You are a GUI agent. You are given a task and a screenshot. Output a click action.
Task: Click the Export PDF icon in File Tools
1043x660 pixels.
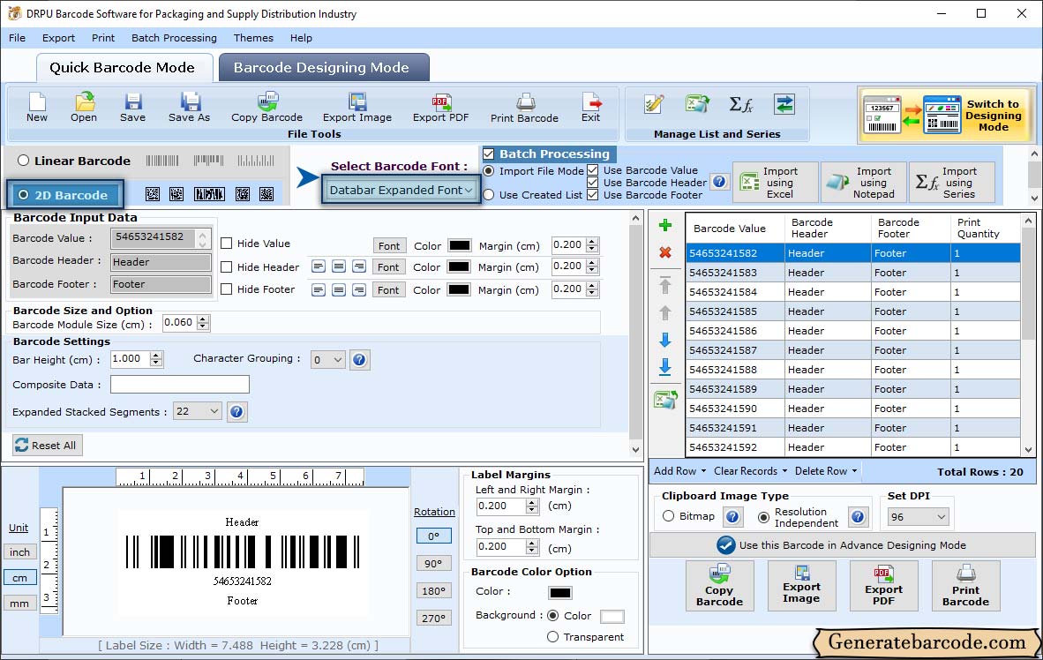point(441,105)
